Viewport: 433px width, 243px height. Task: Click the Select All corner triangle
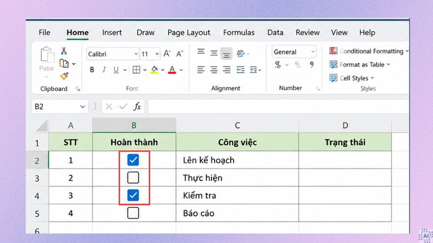point(42,126)
